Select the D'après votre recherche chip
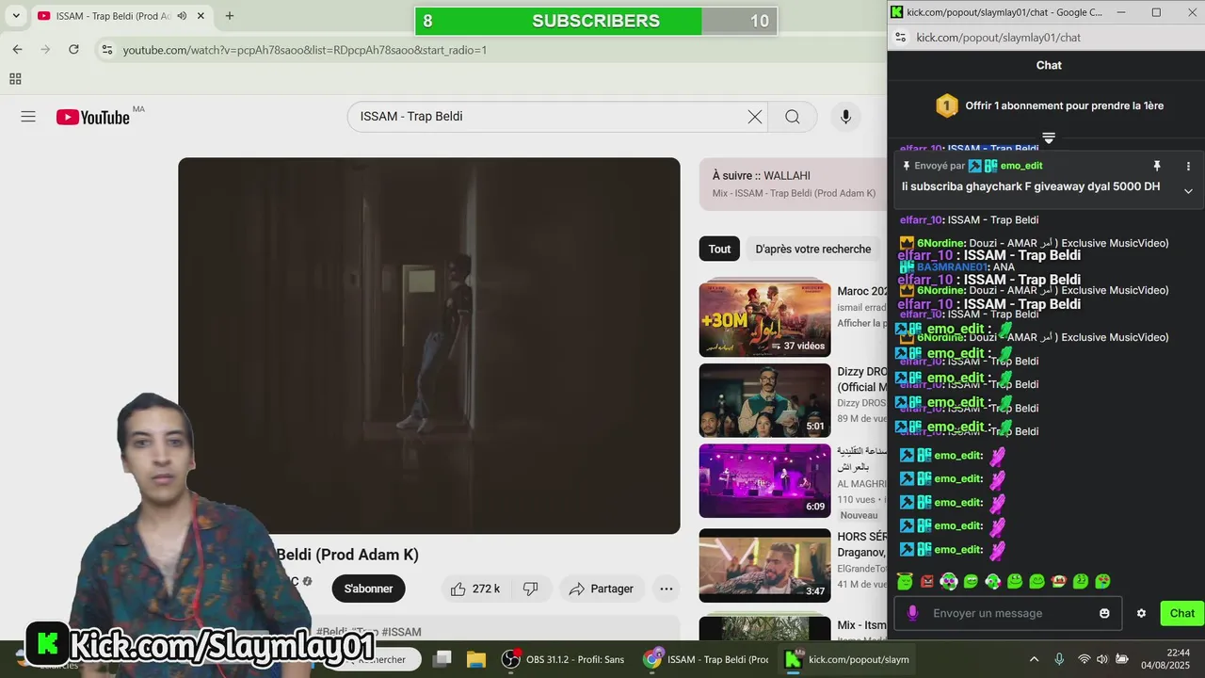This screenshot has height=678, width=1205. click(813, 249)
